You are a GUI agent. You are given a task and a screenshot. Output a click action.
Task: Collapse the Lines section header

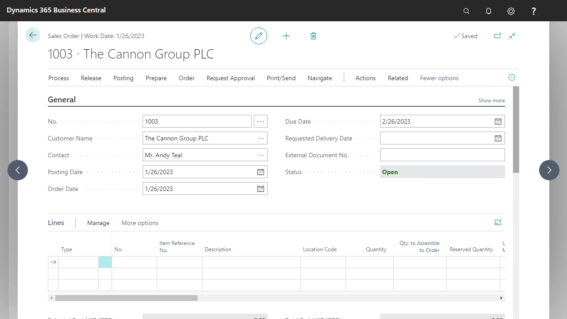pyautogui.click(x=56, y=223)
